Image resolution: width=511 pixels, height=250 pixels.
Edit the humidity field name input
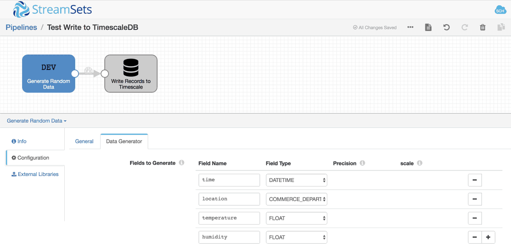coord(229,237)
